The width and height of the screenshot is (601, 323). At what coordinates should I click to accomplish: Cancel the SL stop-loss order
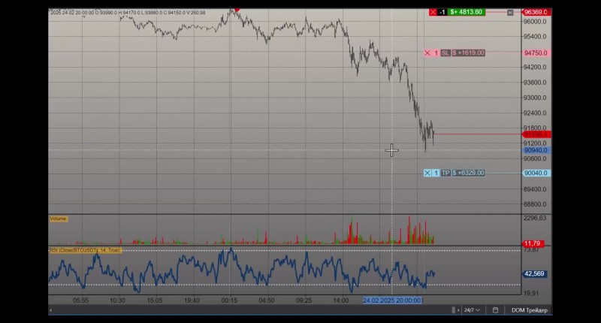pos(427,53)
